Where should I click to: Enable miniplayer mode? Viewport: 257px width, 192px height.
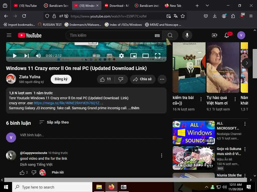click(134, 56)
